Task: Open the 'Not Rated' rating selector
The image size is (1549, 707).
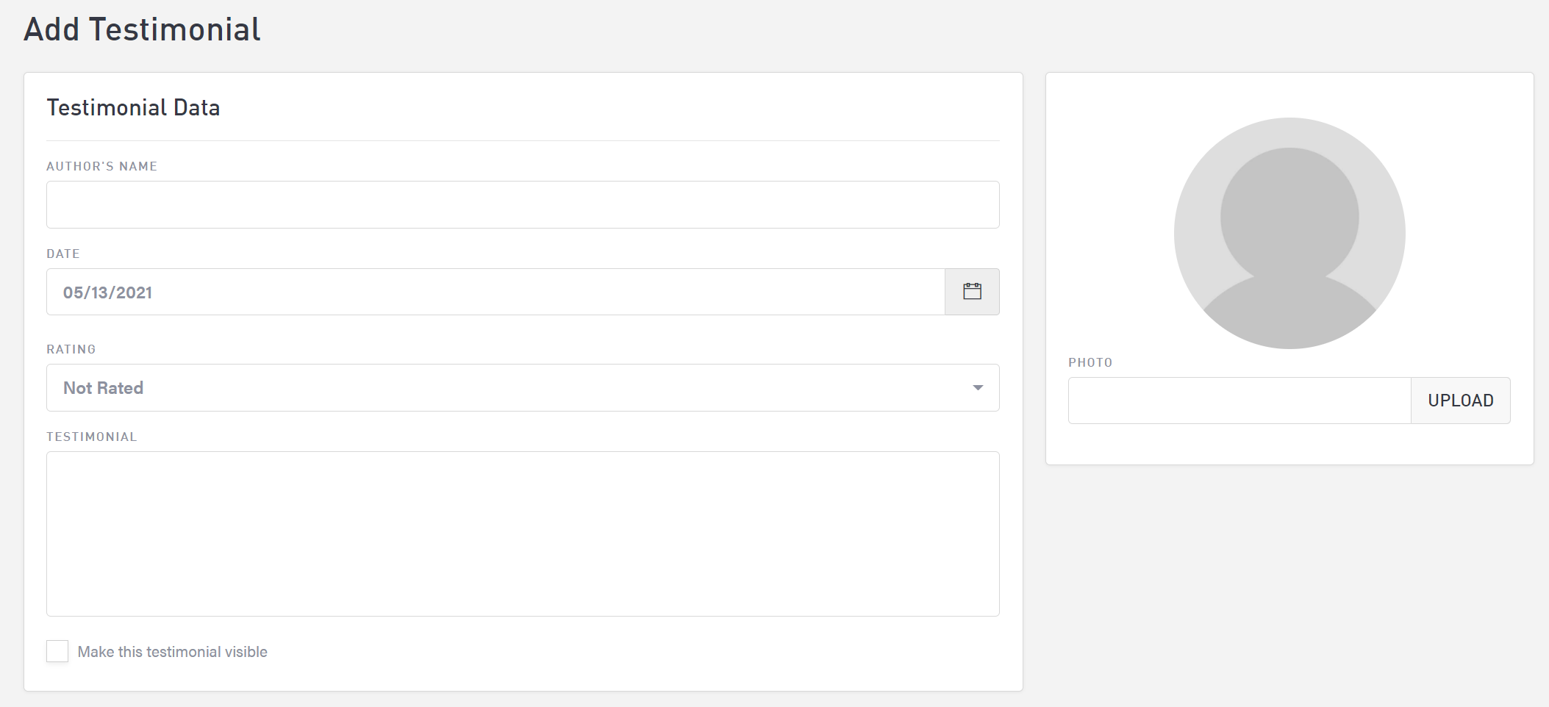Action: (515, 388)
